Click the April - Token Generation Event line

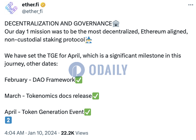pos(44,112)
